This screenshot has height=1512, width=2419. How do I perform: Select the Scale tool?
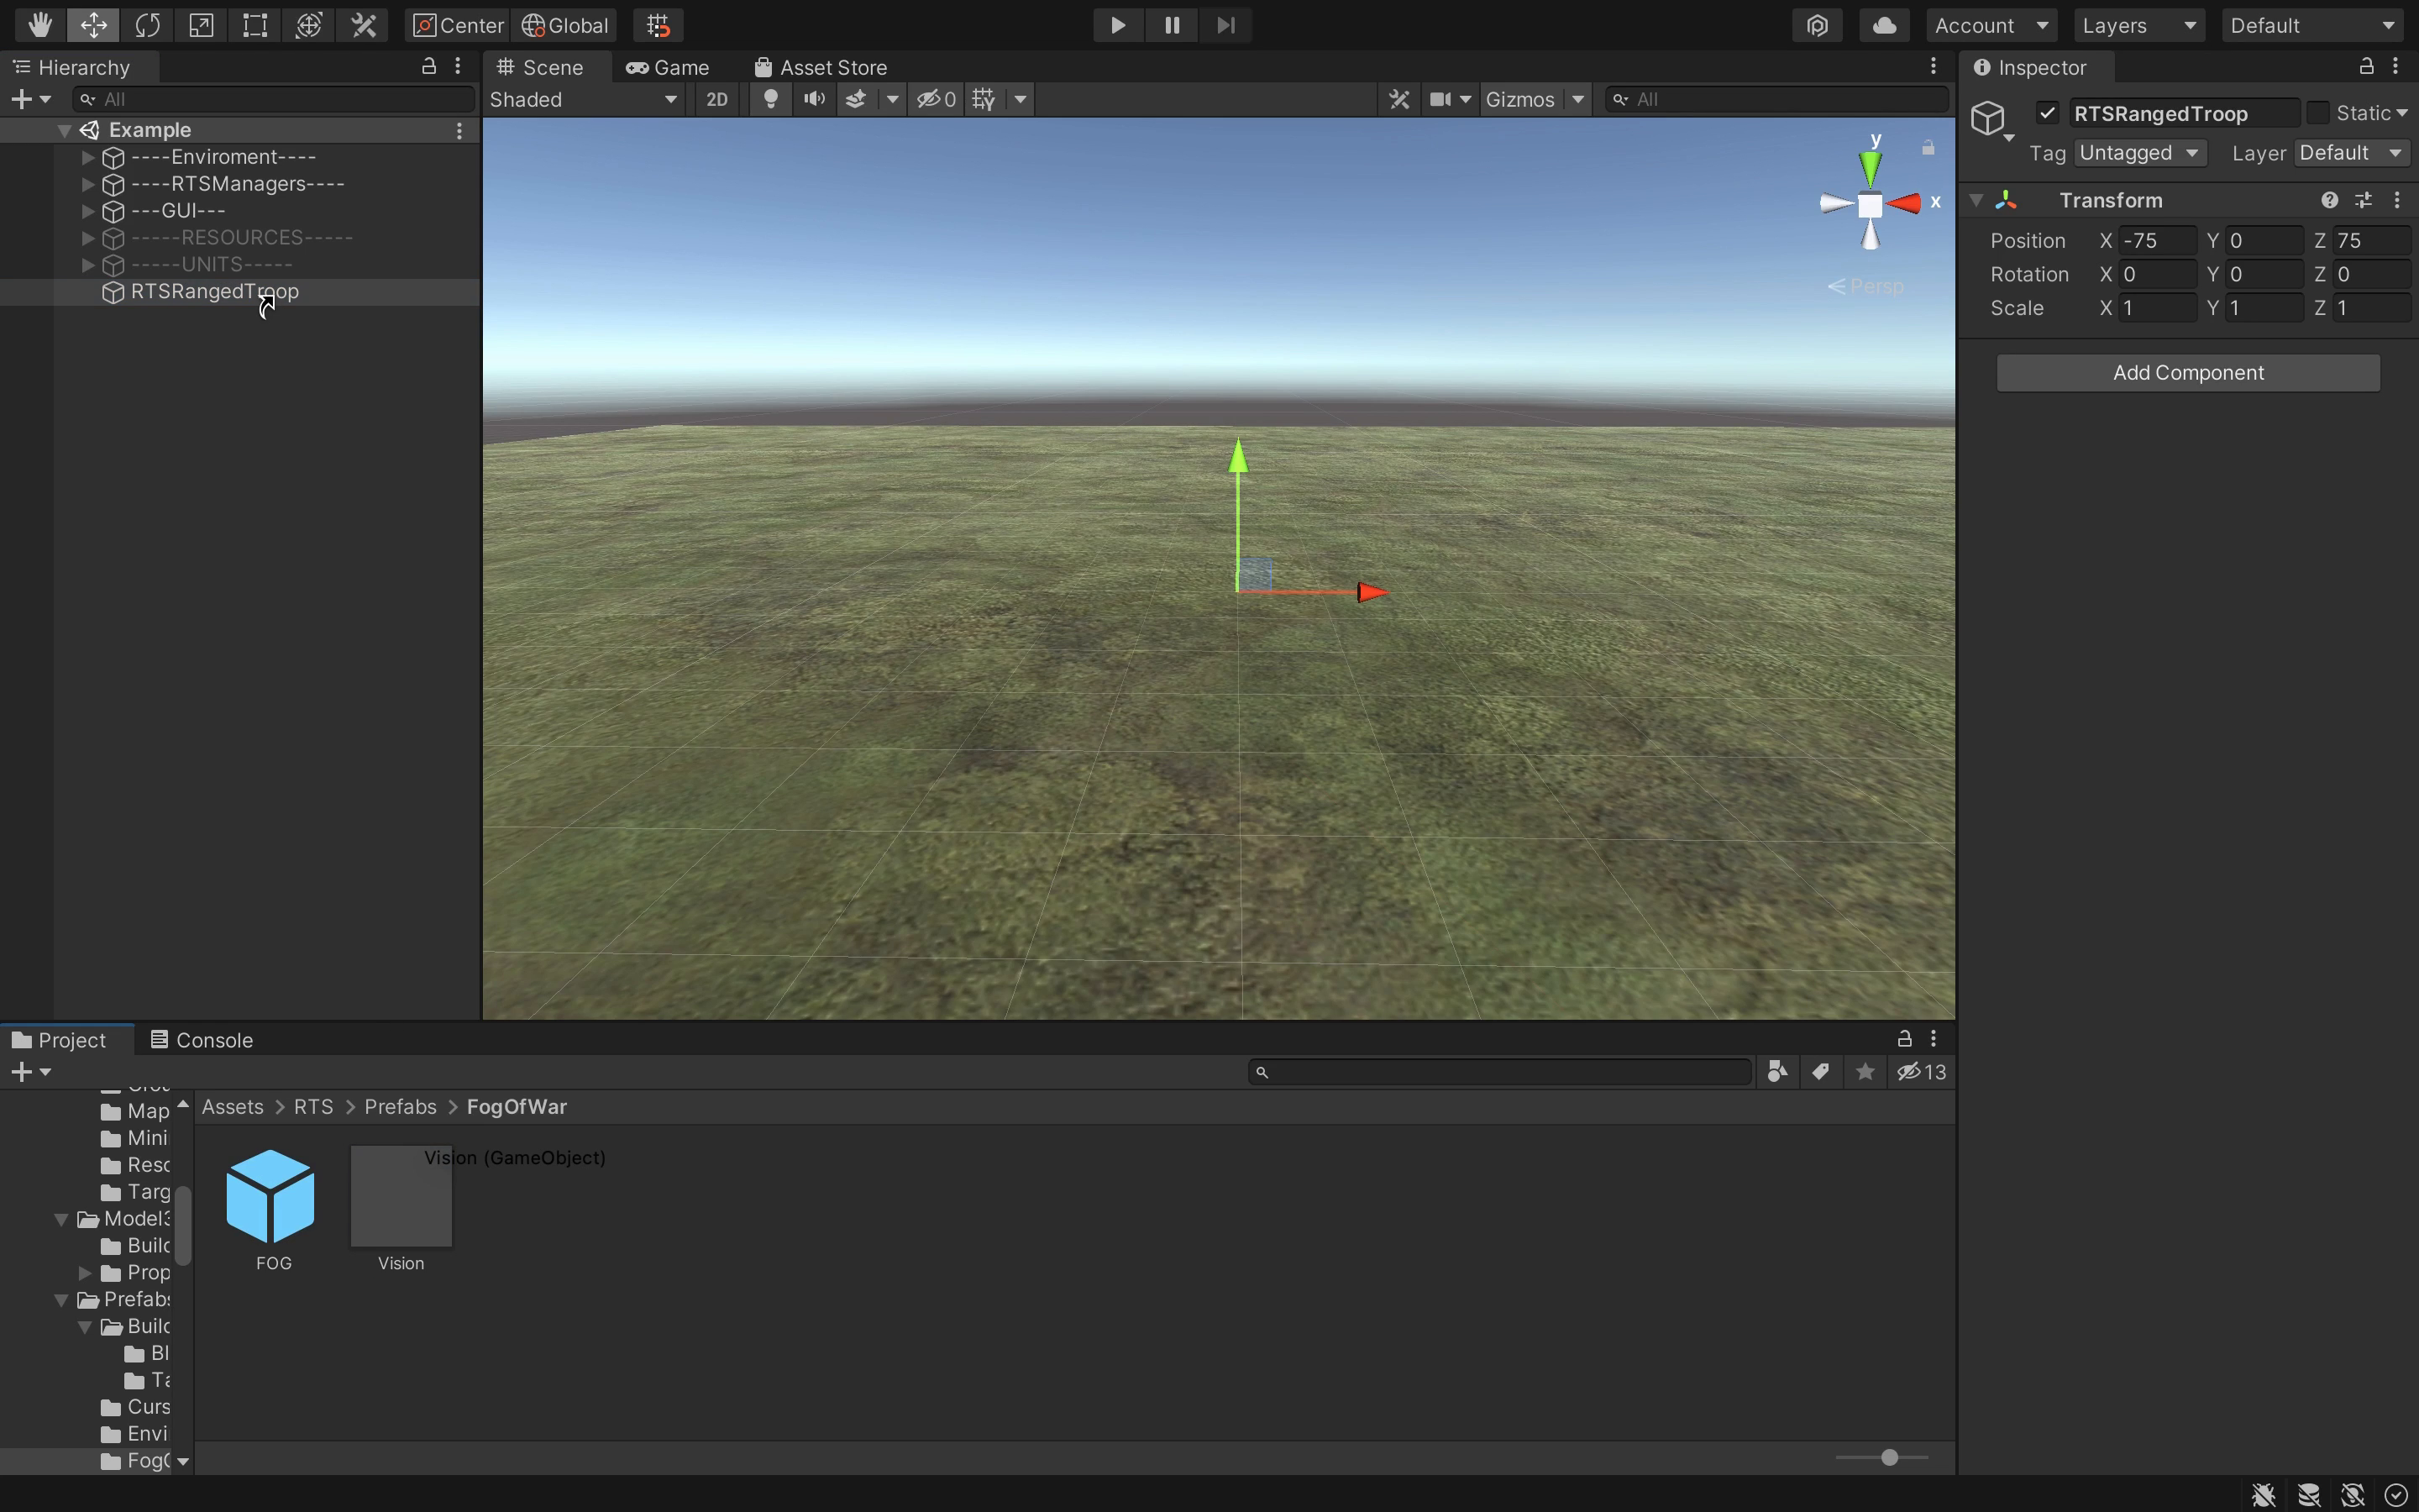pyautogui.click(x=202, y=25)
